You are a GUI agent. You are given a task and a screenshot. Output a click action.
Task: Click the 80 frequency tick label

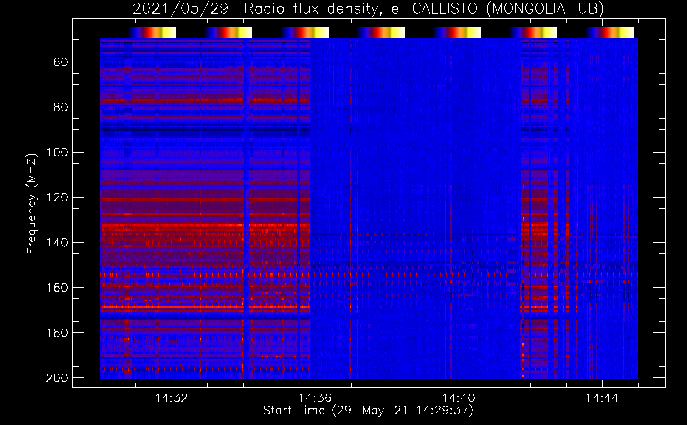coord(61,108)
